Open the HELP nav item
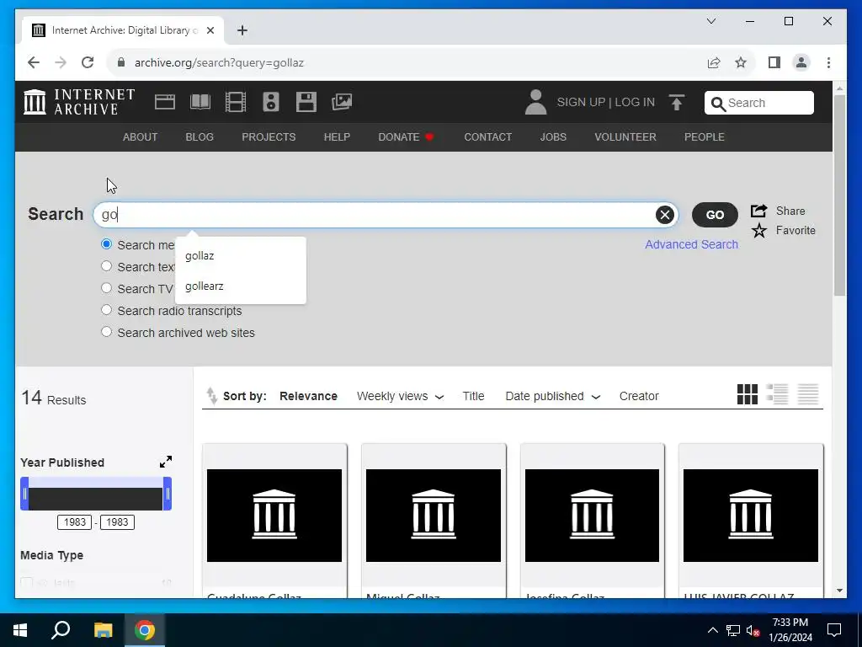 [337, 137]
